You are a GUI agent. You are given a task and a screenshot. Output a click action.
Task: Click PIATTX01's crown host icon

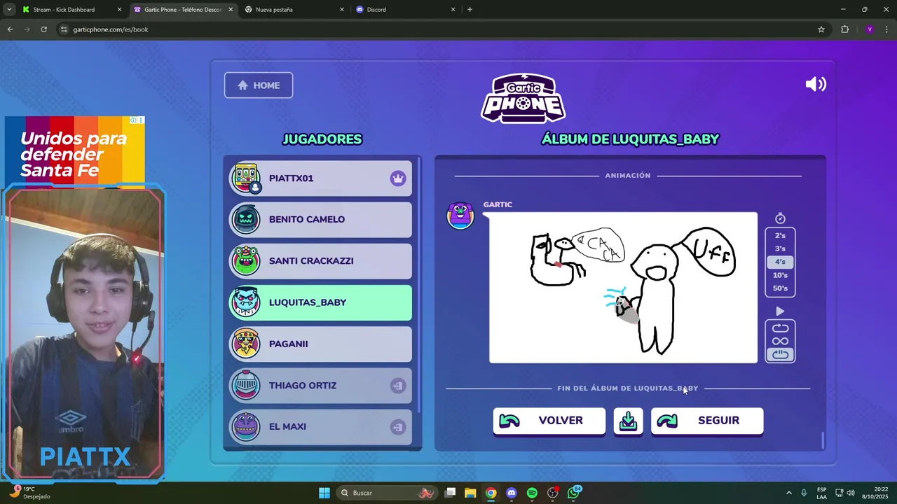click(398, 178)
